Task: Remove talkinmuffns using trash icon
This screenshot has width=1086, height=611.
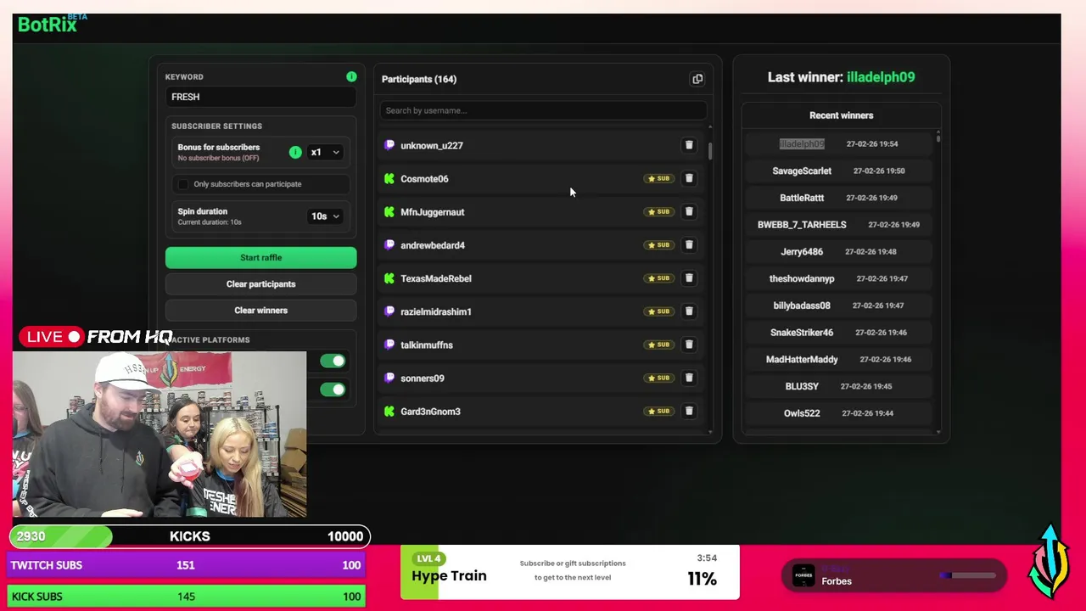Action: pyautogui.click(x=689, y=344)
